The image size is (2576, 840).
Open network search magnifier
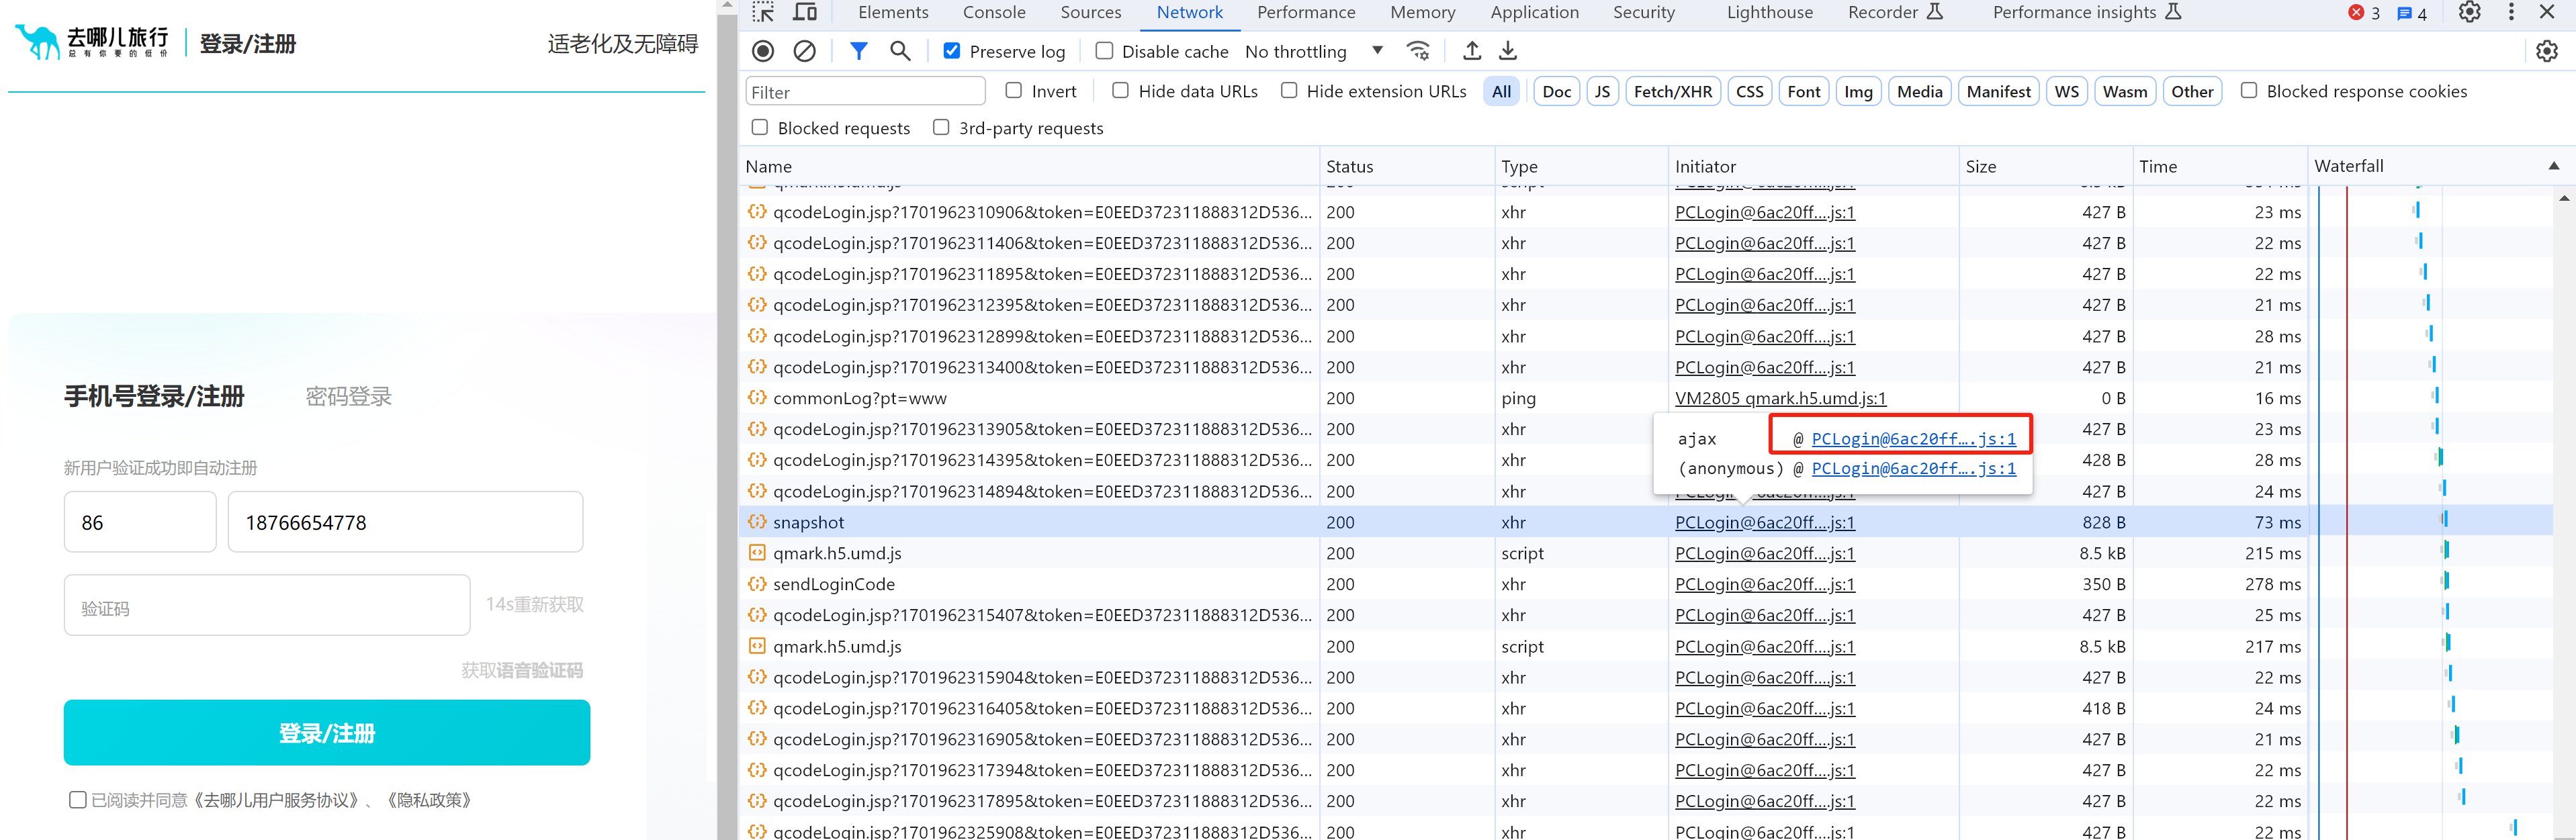click(x=900, y=51)
